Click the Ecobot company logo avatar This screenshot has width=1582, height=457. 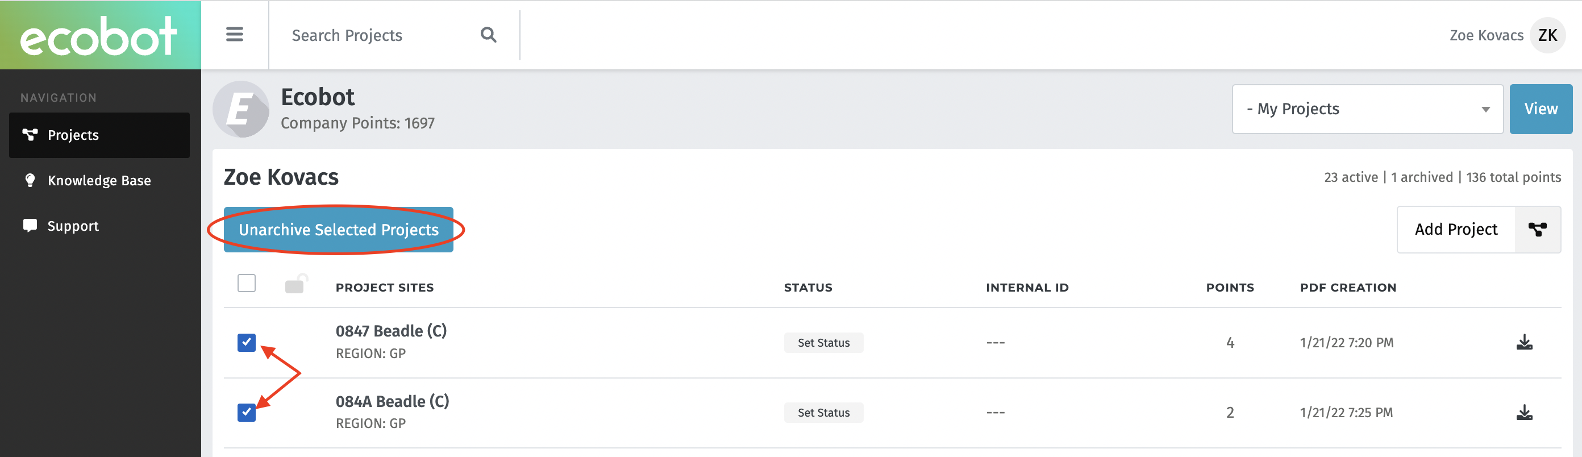pyautogui.click(x=241, y=109)
